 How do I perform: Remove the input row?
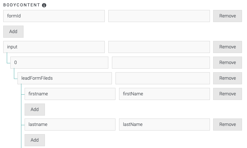click(x=227, y=47)
